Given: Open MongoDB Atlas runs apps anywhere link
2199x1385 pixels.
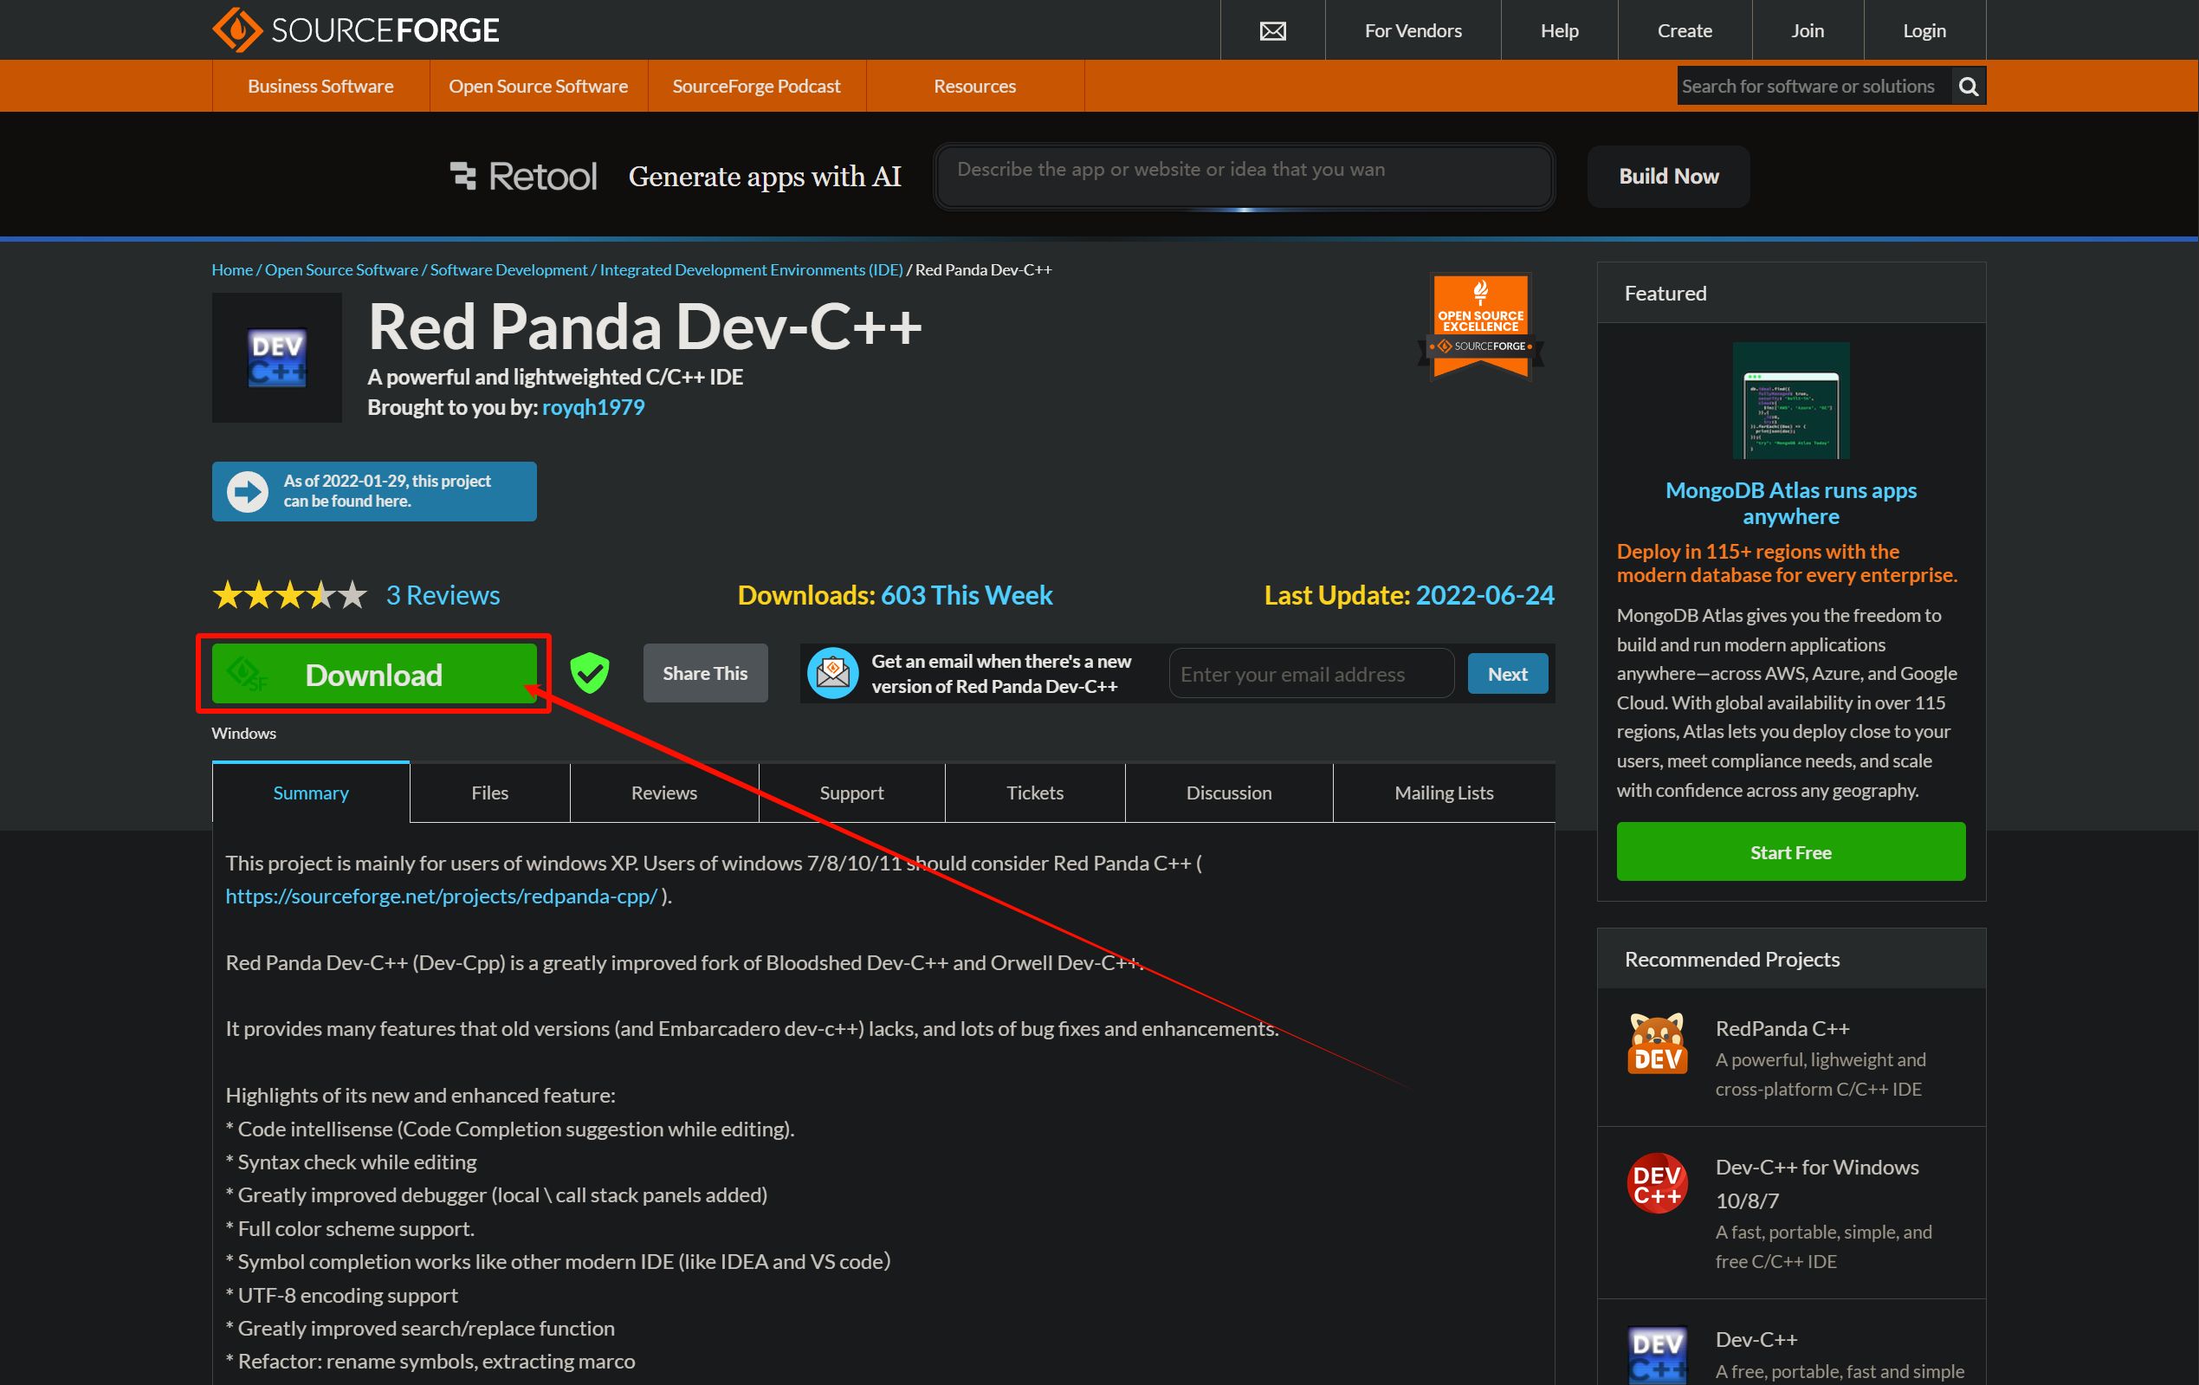Looking at the screenshot, I should coord(1791,503).
